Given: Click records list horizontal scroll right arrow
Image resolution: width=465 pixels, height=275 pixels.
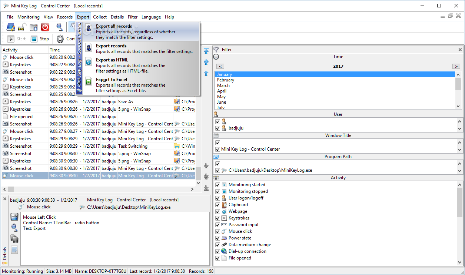Looking at the screenshot, I should 192,190.
